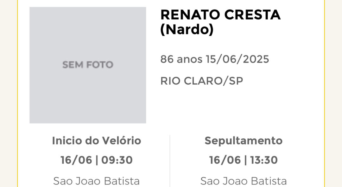The image size is (342, 187).
Task: Click the Sepultamento heading
Action: pyautogui.click(x=244, y=141)
